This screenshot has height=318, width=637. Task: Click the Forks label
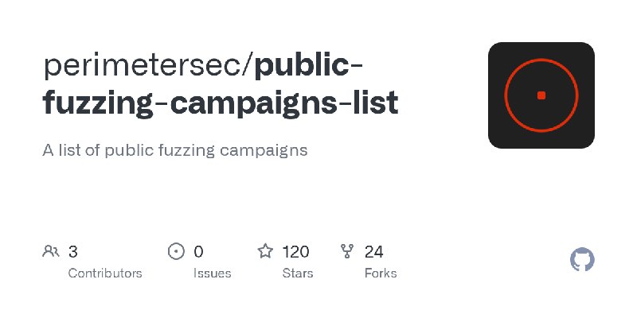tap(380, 273)
